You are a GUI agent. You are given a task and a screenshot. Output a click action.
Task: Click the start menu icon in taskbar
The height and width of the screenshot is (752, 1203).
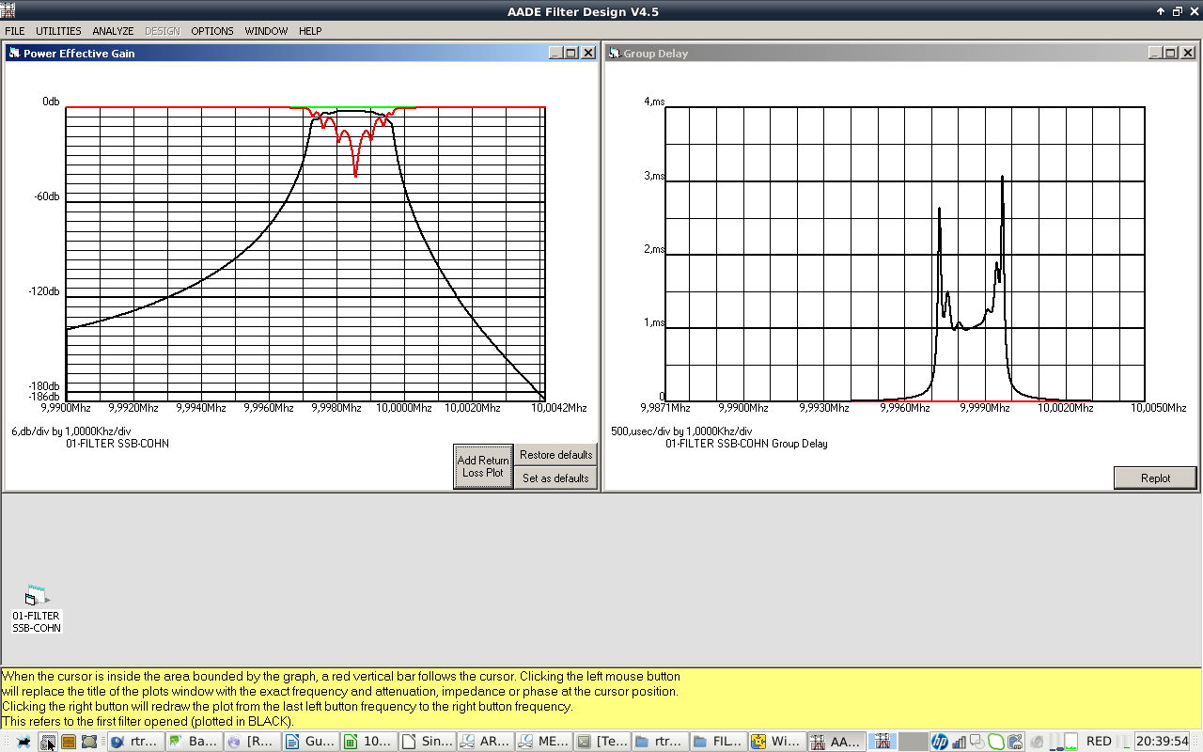(23, 742)
